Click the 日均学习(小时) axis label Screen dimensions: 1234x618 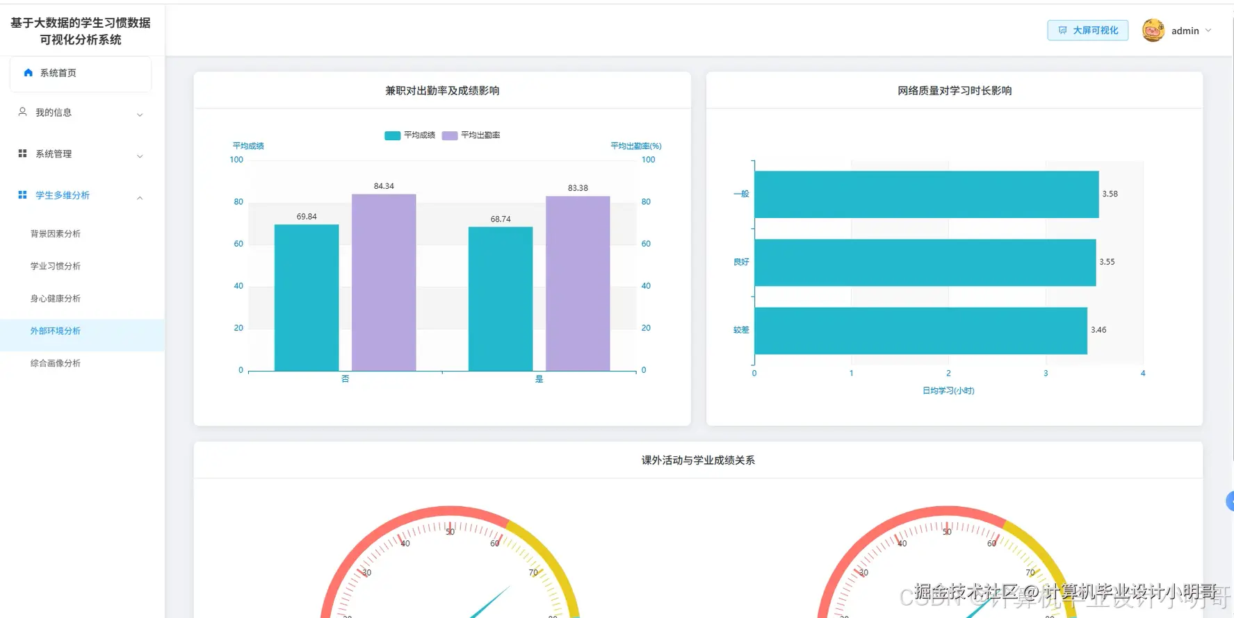[948, 390]
